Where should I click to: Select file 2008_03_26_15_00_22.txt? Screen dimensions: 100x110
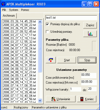click(19, 25)
